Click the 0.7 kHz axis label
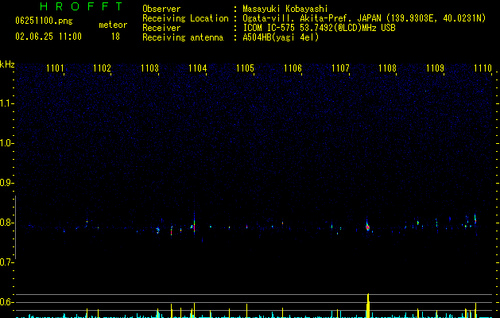500x318 pixels. 6,262
